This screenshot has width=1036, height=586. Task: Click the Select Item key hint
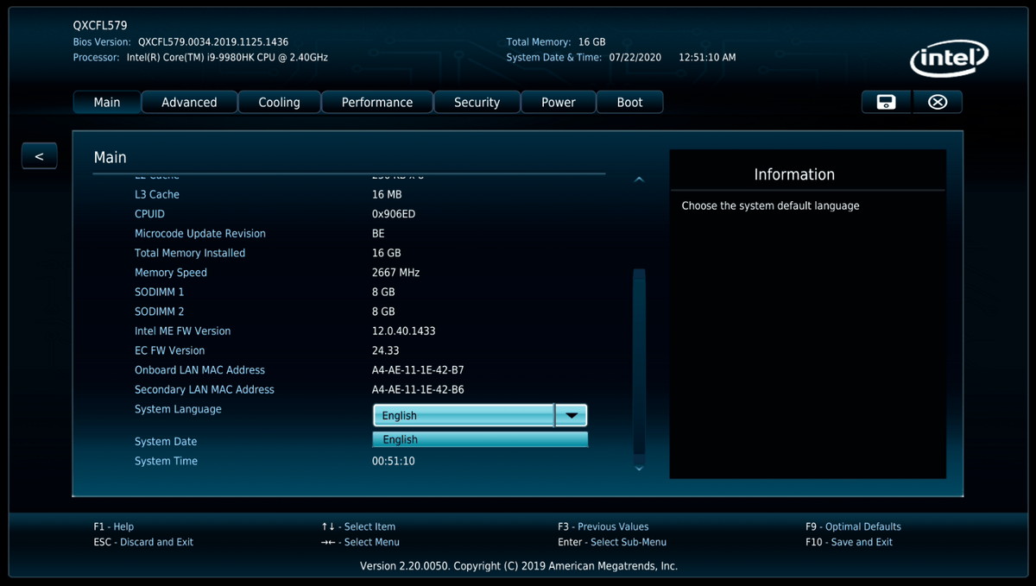coord(358,526)
